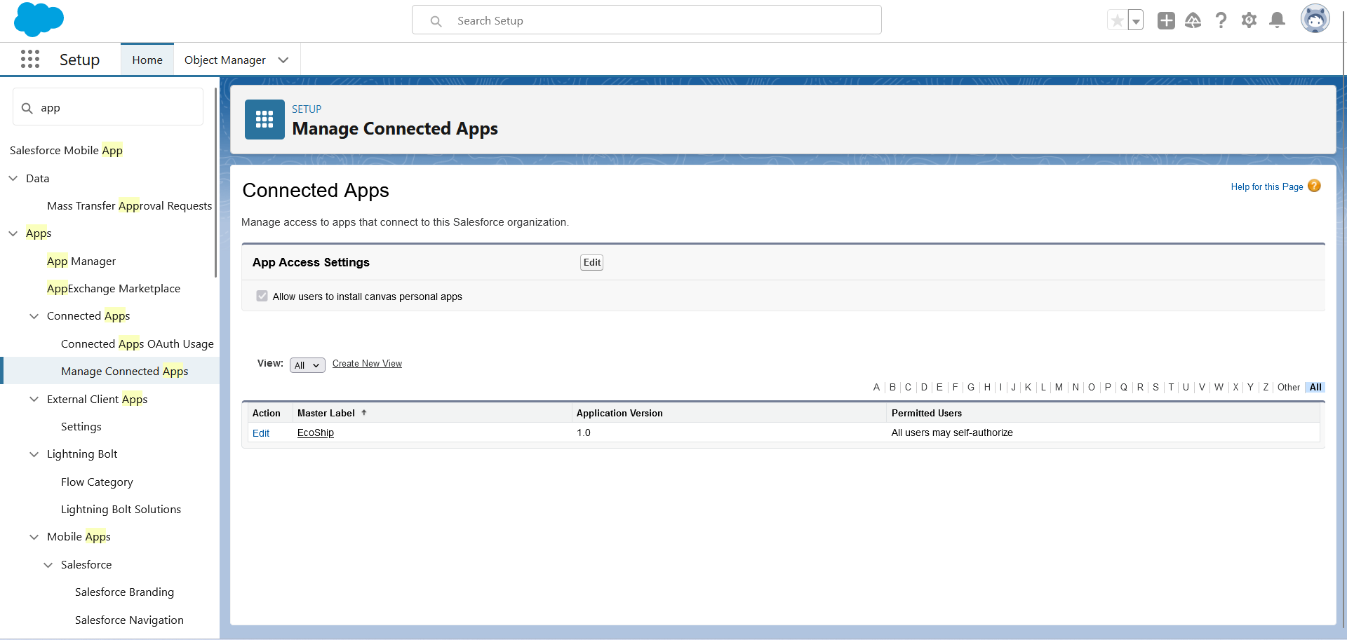Open the View dropdown set to All

tap(307, 365)
